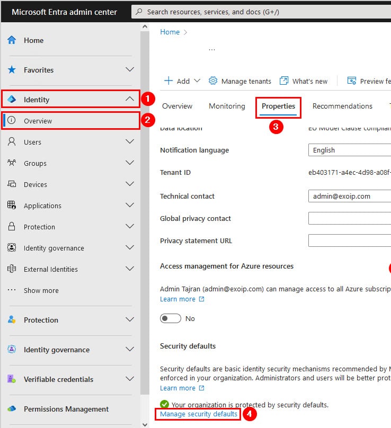Click the Microsoft Entra admin center title
391x428 pixels.
coord(64,12)
